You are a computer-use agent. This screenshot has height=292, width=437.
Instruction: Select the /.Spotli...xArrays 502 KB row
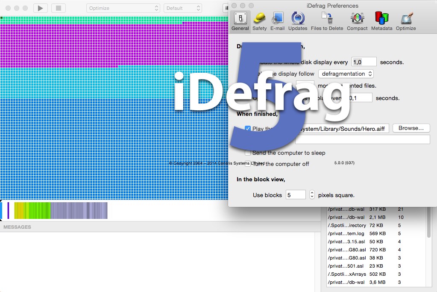pos(376,274)
